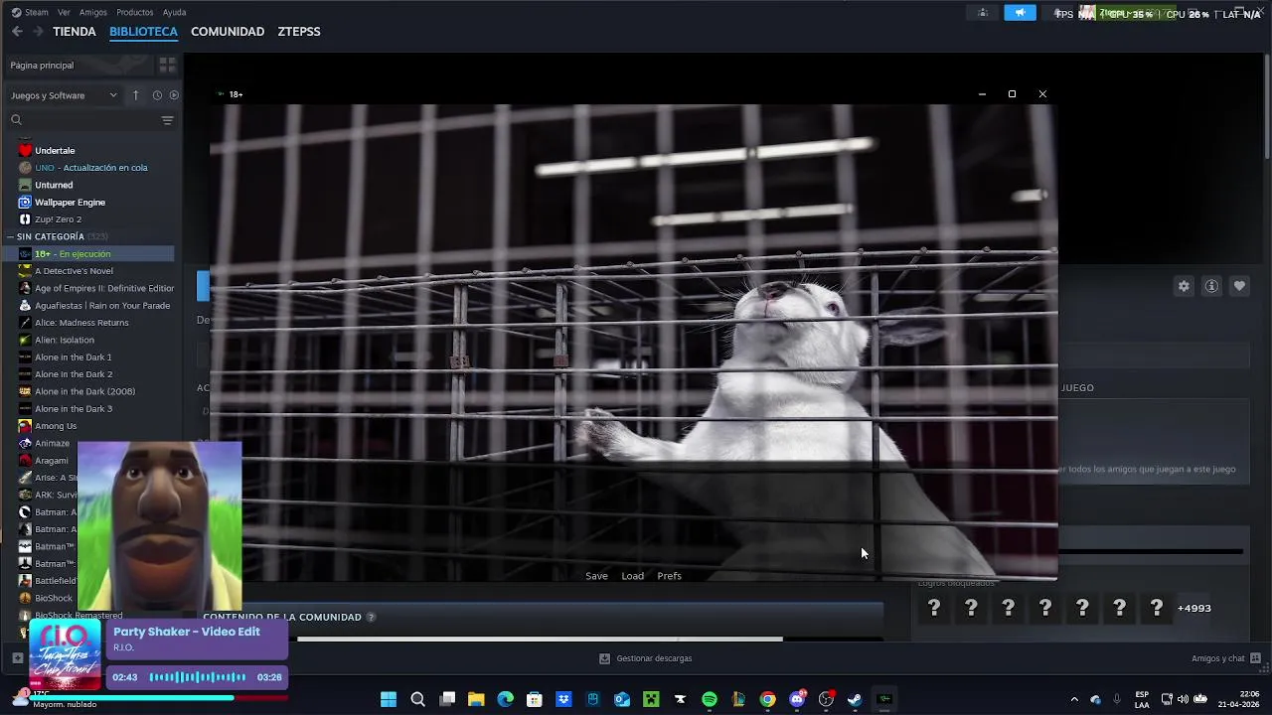Select Aguafiestas | Rain on Your Parade

coord(102,306)
